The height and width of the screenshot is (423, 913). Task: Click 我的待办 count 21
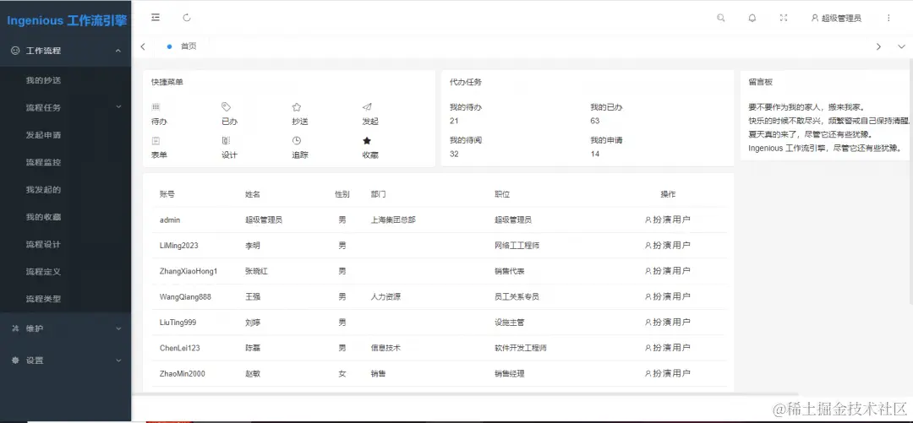click(x=454, y=121)
